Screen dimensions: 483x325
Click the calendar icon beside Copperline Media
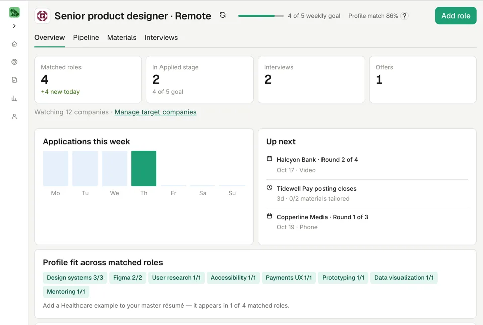pos(269,216)
